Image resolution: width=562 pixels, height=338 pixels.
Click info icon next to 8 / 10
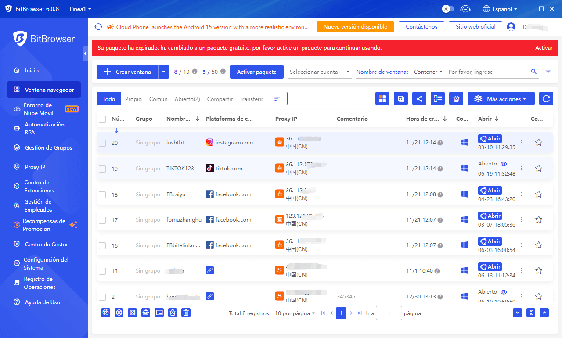click(x=195, y=72)
